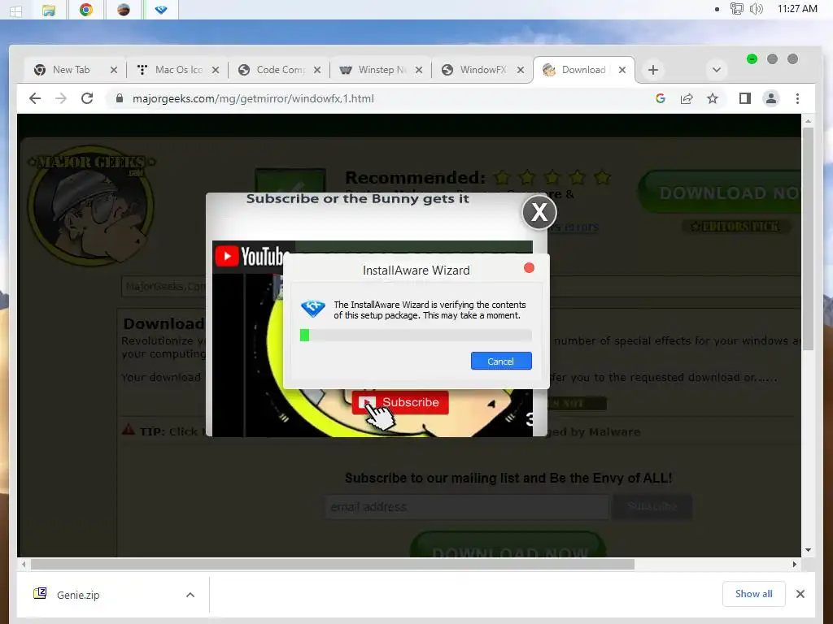Viewport: 833px width, 624px height.
Task: Click the green window control dot
Action: [x=752, y=58]
